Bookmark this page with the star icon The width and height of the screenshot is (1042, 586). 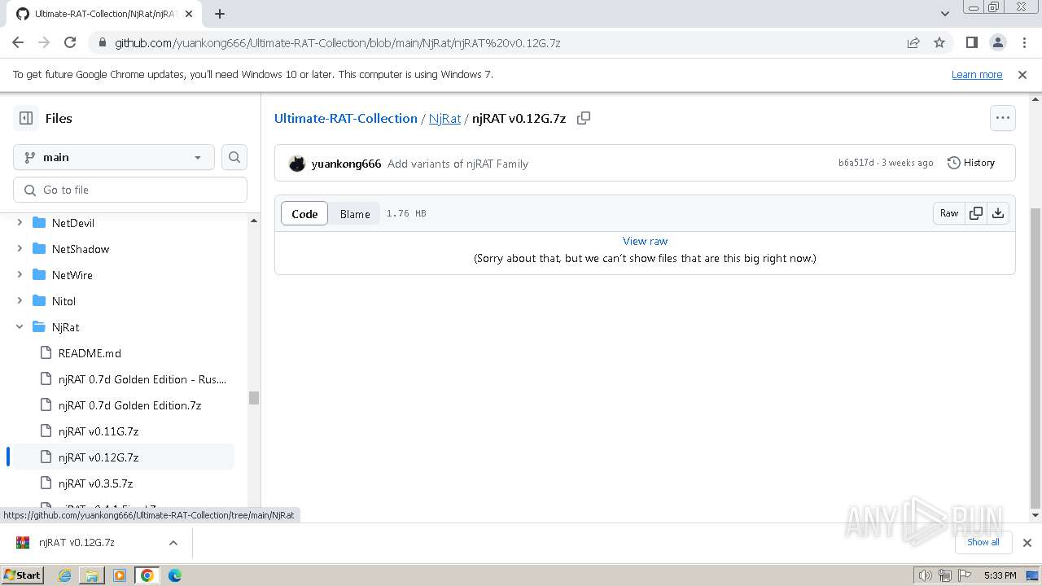click(x=939, y=42)
